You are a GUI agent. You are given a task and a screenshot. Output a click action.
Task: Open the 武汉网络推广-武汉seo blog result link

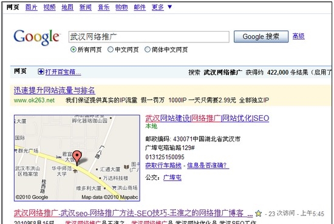coord(133,213)
